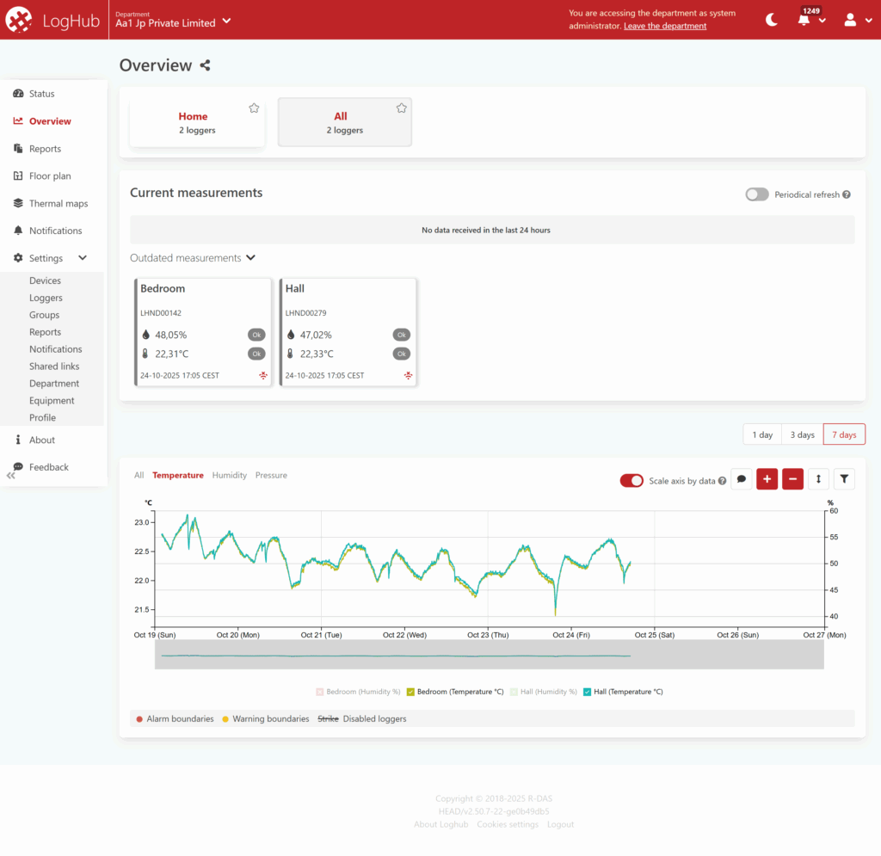Click the chart range navigator strip
The width and height of the screenshot is (881, 856).
tap(489, 655)
